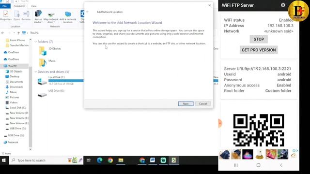
Task: Select the 3D Objects folder icon
Action: 43,51
